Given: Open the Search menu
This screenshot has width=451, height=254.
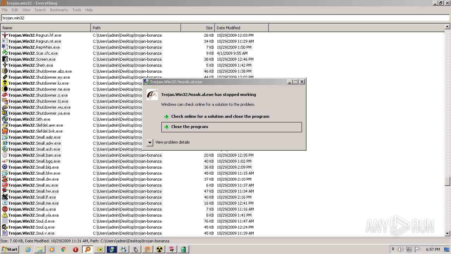Looking at the screenshot, I should tap(40, 10).
